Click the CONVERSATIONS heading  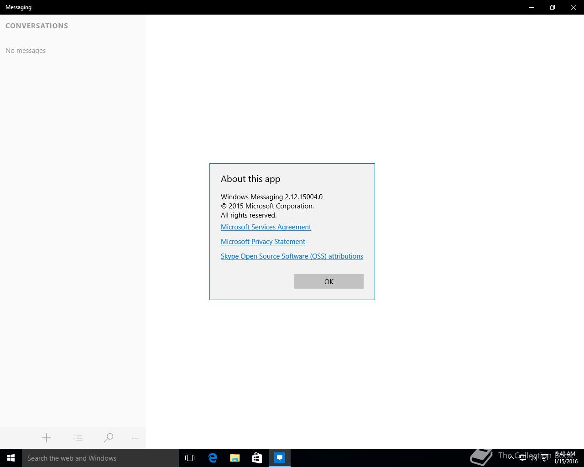click(36, 26)
